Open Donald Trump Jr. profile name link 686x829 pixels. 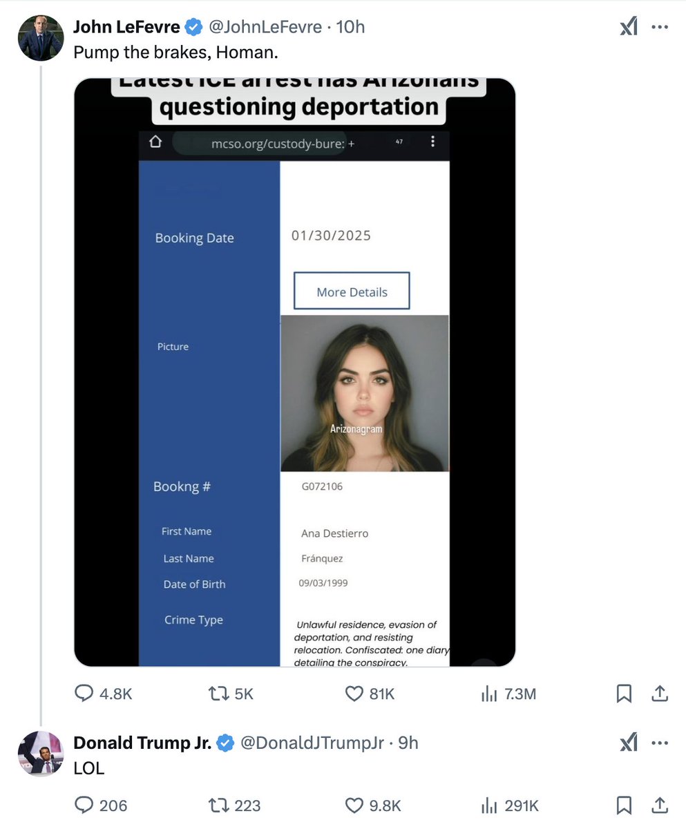point(142,743)
